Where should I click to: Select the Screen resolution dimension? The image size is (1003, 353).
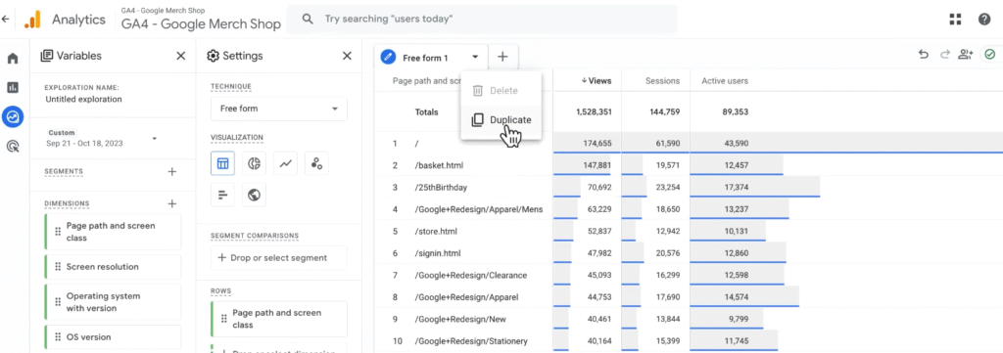tap(113, 267)
